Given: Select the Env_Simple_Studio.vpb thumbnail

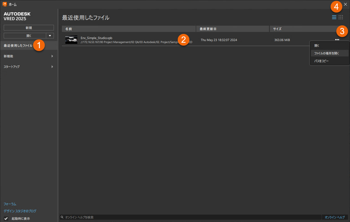Looking at the screenshot, I should 71,40.
